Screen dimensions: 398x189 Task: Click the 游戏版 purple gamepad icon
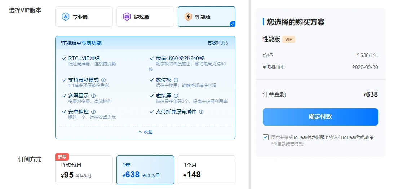[127, 17]
